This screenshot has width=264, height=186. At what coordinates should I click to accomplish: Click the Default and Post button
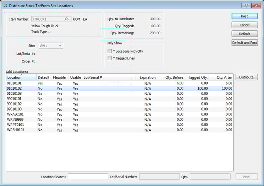tap(244, 43)
